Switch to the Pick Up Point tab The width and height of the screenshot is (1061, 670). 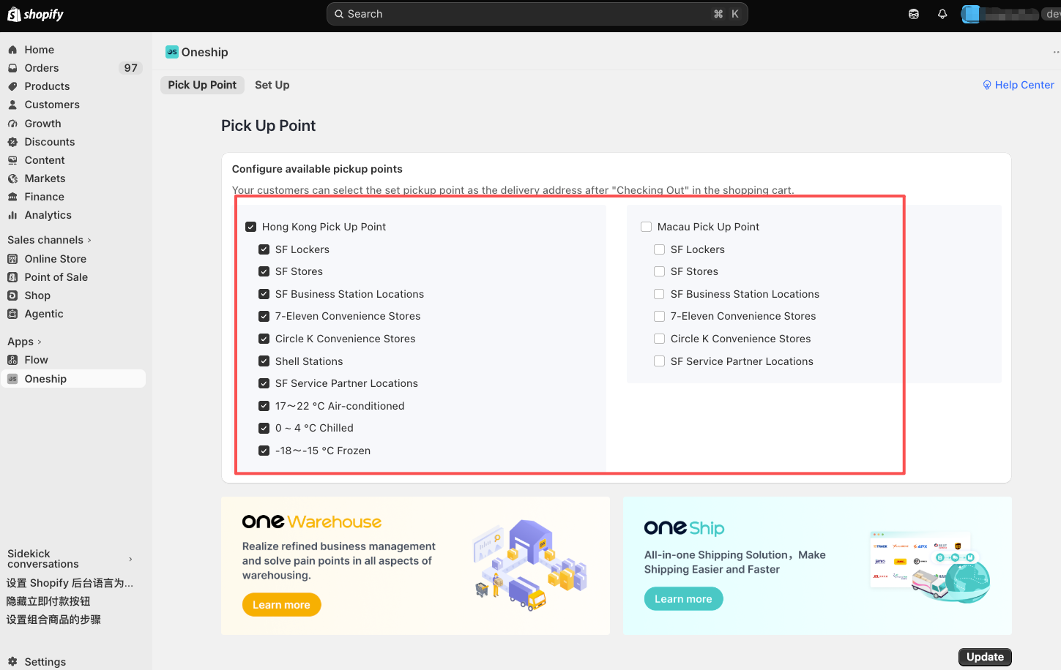click(202, 85)
